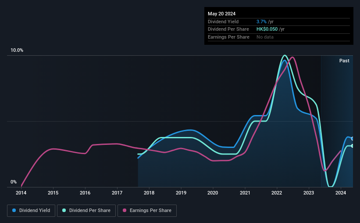Click the blue Dividend Yield legend dot
360x223 pixels.
click(x=14, y=210)
